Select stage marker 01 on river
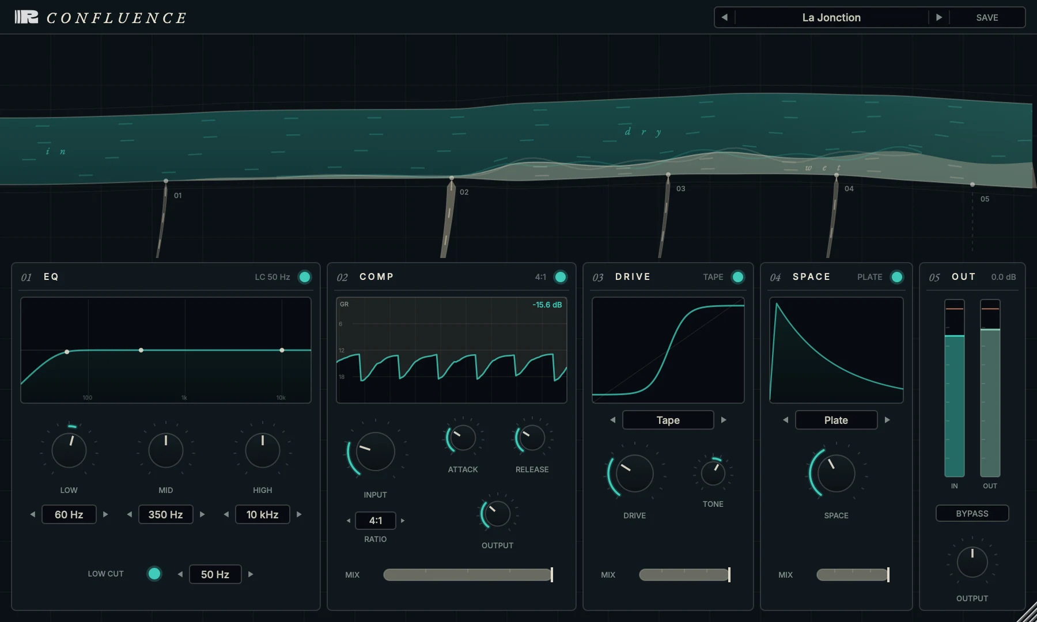This screenshot has width=1037, height=622. (166, 181)
